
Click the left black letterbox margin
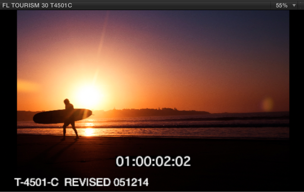[x=8, y=92]
